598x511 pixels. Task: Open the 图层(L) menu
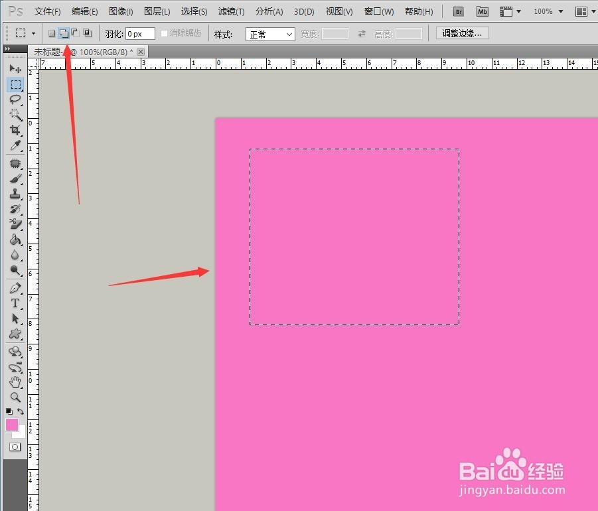click(157, 11)
